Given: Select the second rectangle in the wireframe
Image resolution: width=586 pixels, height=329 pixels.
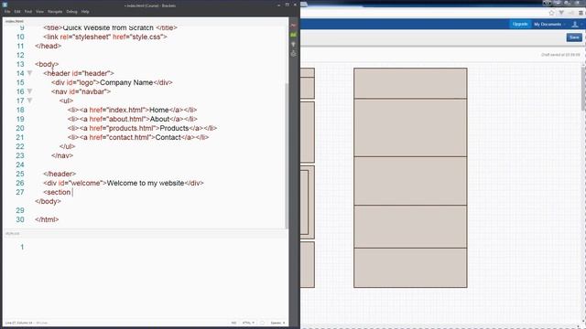Looking at the screenshot, I should 410,128.
